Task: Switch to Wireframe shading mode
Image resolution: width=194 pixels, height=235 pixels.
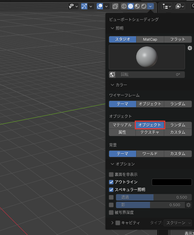Action: [124, 6]
